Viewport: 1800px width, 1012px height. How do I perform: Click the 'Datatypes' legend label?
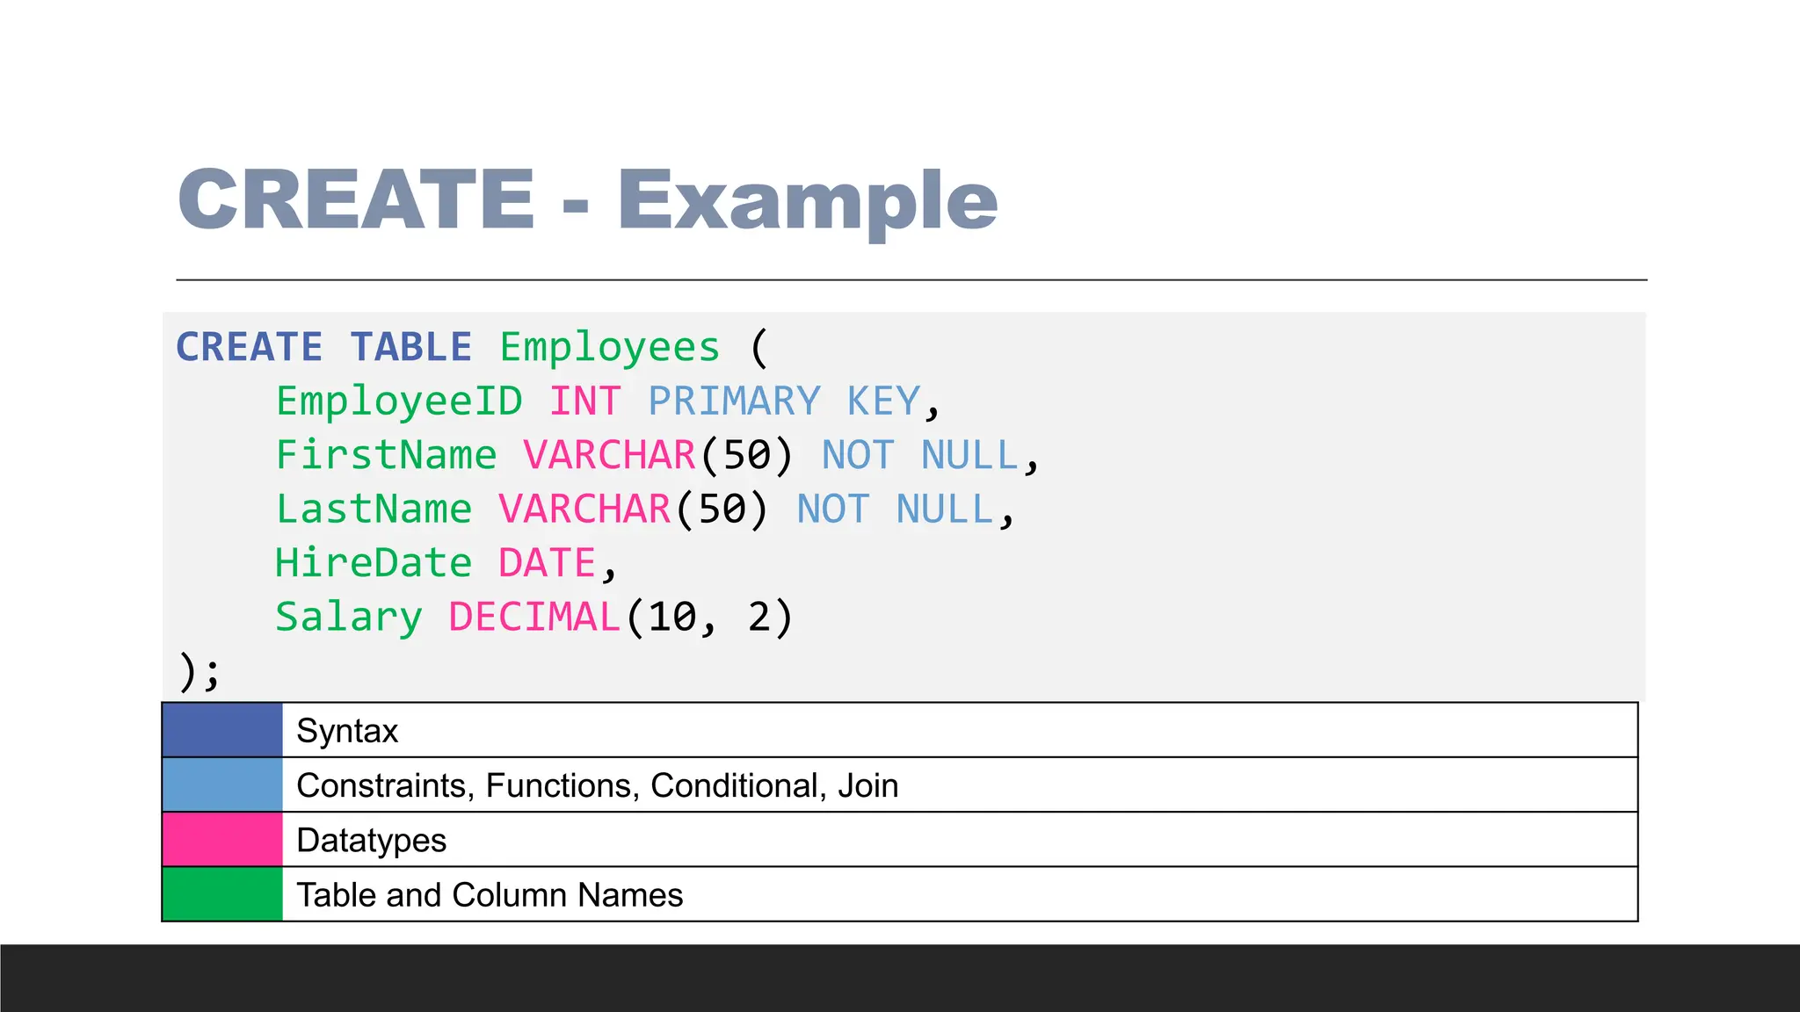pos(372,841)
